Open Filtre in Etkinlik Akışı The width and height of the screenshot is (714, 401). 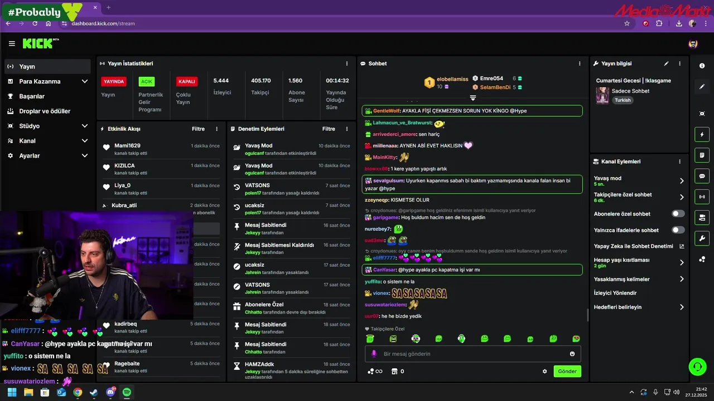tap(198, 129)
